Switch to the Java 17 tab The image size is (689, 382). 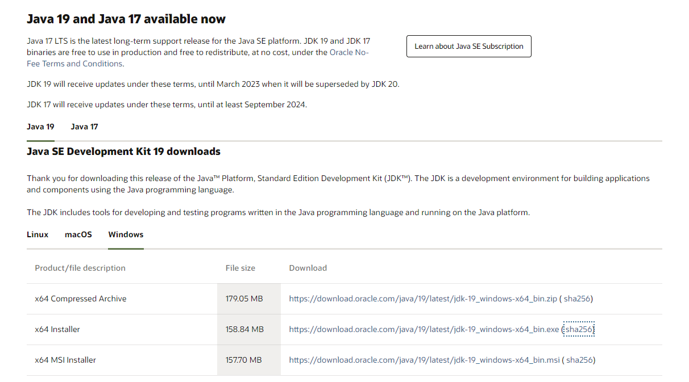click(x=84, y=127)
